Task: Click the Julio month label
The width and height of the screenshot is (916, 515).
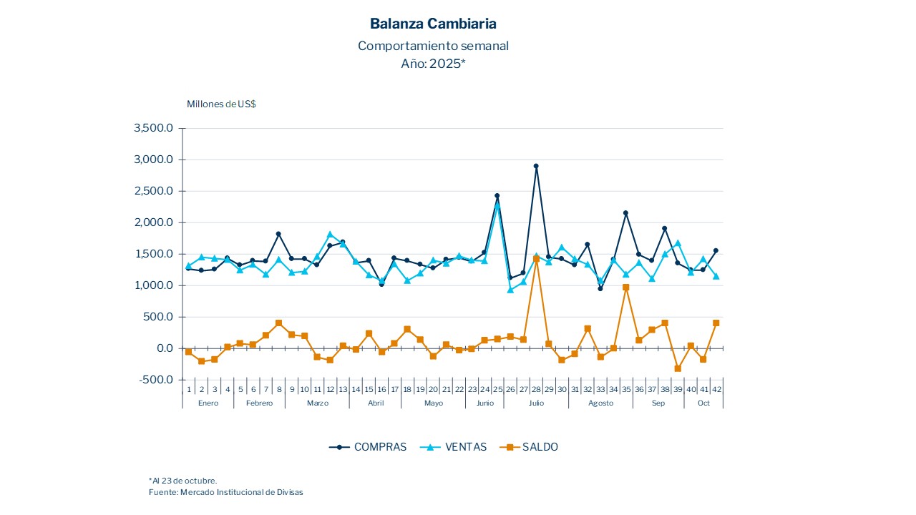Action: point(536,403)
